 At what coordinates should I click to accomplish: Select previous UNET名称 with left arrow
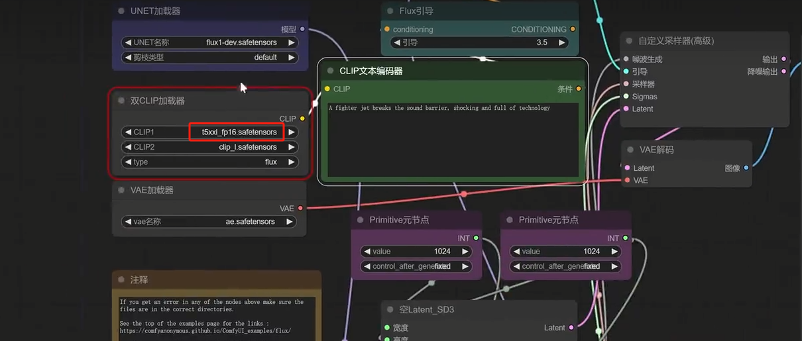coord(128,42)
